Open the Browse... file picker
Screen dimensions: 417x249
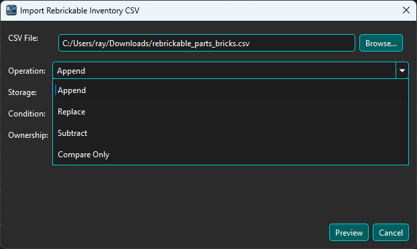point(381,43)
